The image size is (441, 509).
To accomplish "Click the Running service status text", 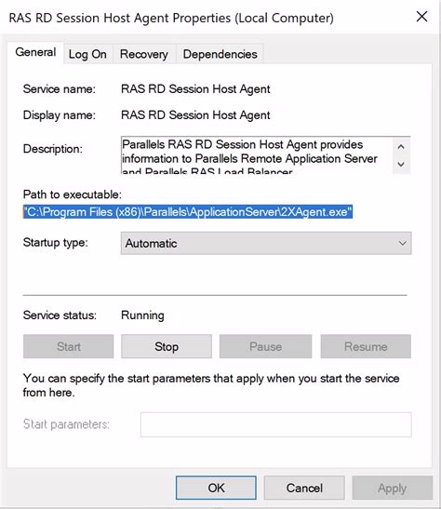I will pyautogui.click(x=142, y=315).
